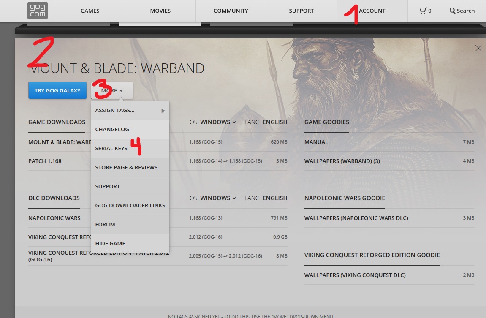Close the game details overlay with X
This screenshot has height=318, width=486.
(478, 48)
